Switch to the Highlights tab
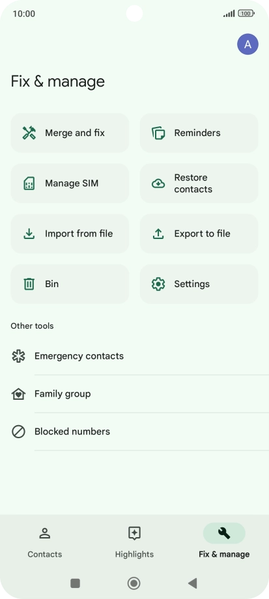Screen dimensions: 269x599 coord(134,542)
